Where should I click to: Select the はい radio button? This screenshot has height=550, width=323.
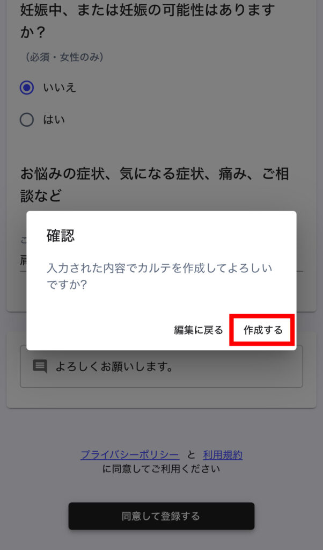click(x=27, y=120)
